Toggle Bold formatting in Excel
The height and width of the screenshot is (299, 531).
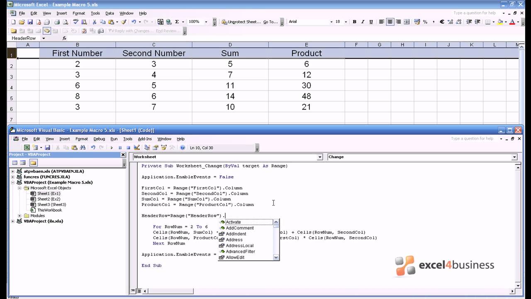point(354,22)
